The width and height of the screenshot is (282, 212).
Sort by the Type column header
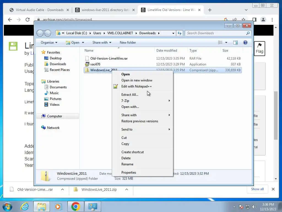(193, 51)
